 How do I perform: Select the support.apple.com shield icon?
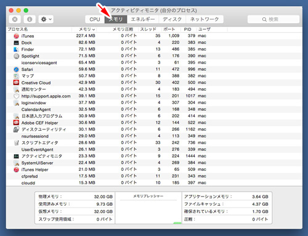16,96
